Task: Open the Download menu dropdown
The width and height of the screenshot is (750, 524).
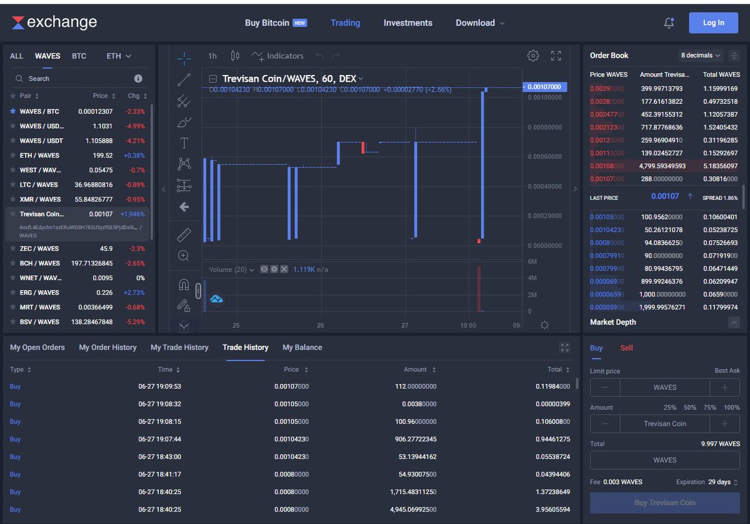Action: (480, 23)
